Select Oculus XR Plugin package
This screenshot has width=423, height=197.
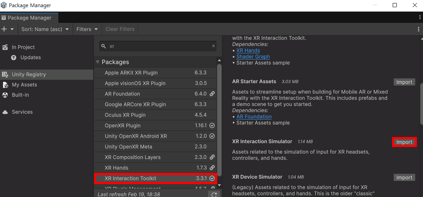tap(155, 115)
